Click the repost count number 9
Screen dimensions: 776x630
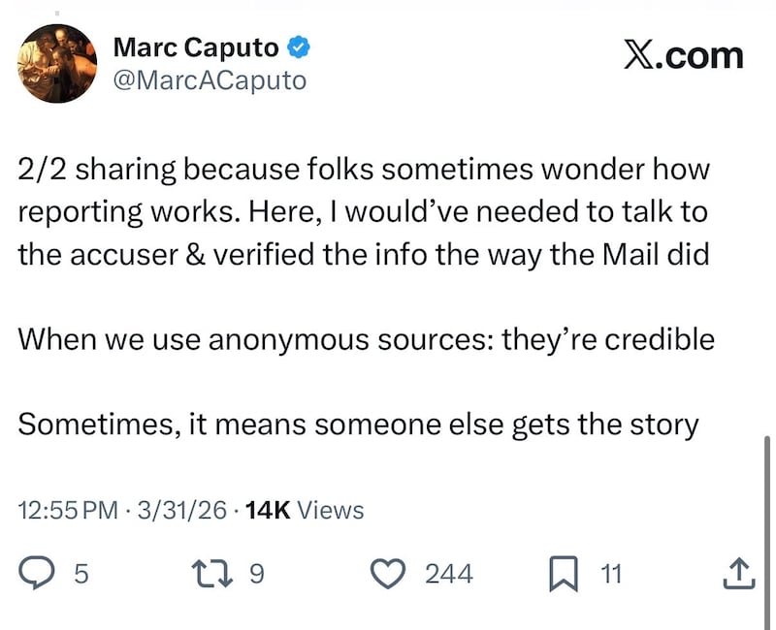click(x=256, y=575)
